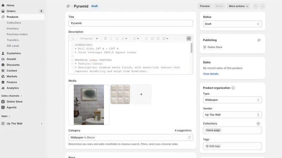
Task: Click the Bold formatting icon
Action: click(105, 39)
